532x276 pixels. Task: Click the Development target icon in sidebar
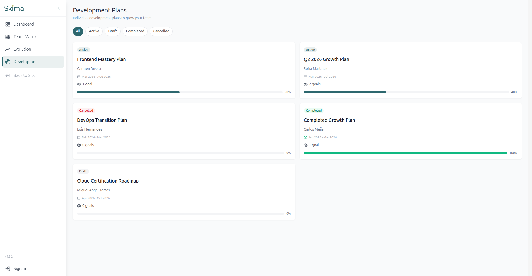(x=8, y=62)
